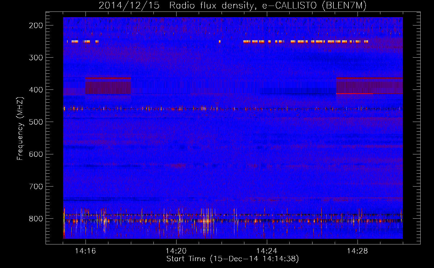434x268 pixels.
Task: Click the 700 frequency tick label
Action: tap(36, 186)
